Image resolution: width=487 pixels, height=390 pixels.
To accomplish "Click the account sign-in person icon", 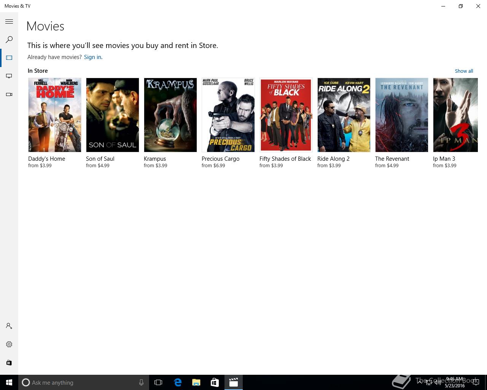I will coord(9,326).
